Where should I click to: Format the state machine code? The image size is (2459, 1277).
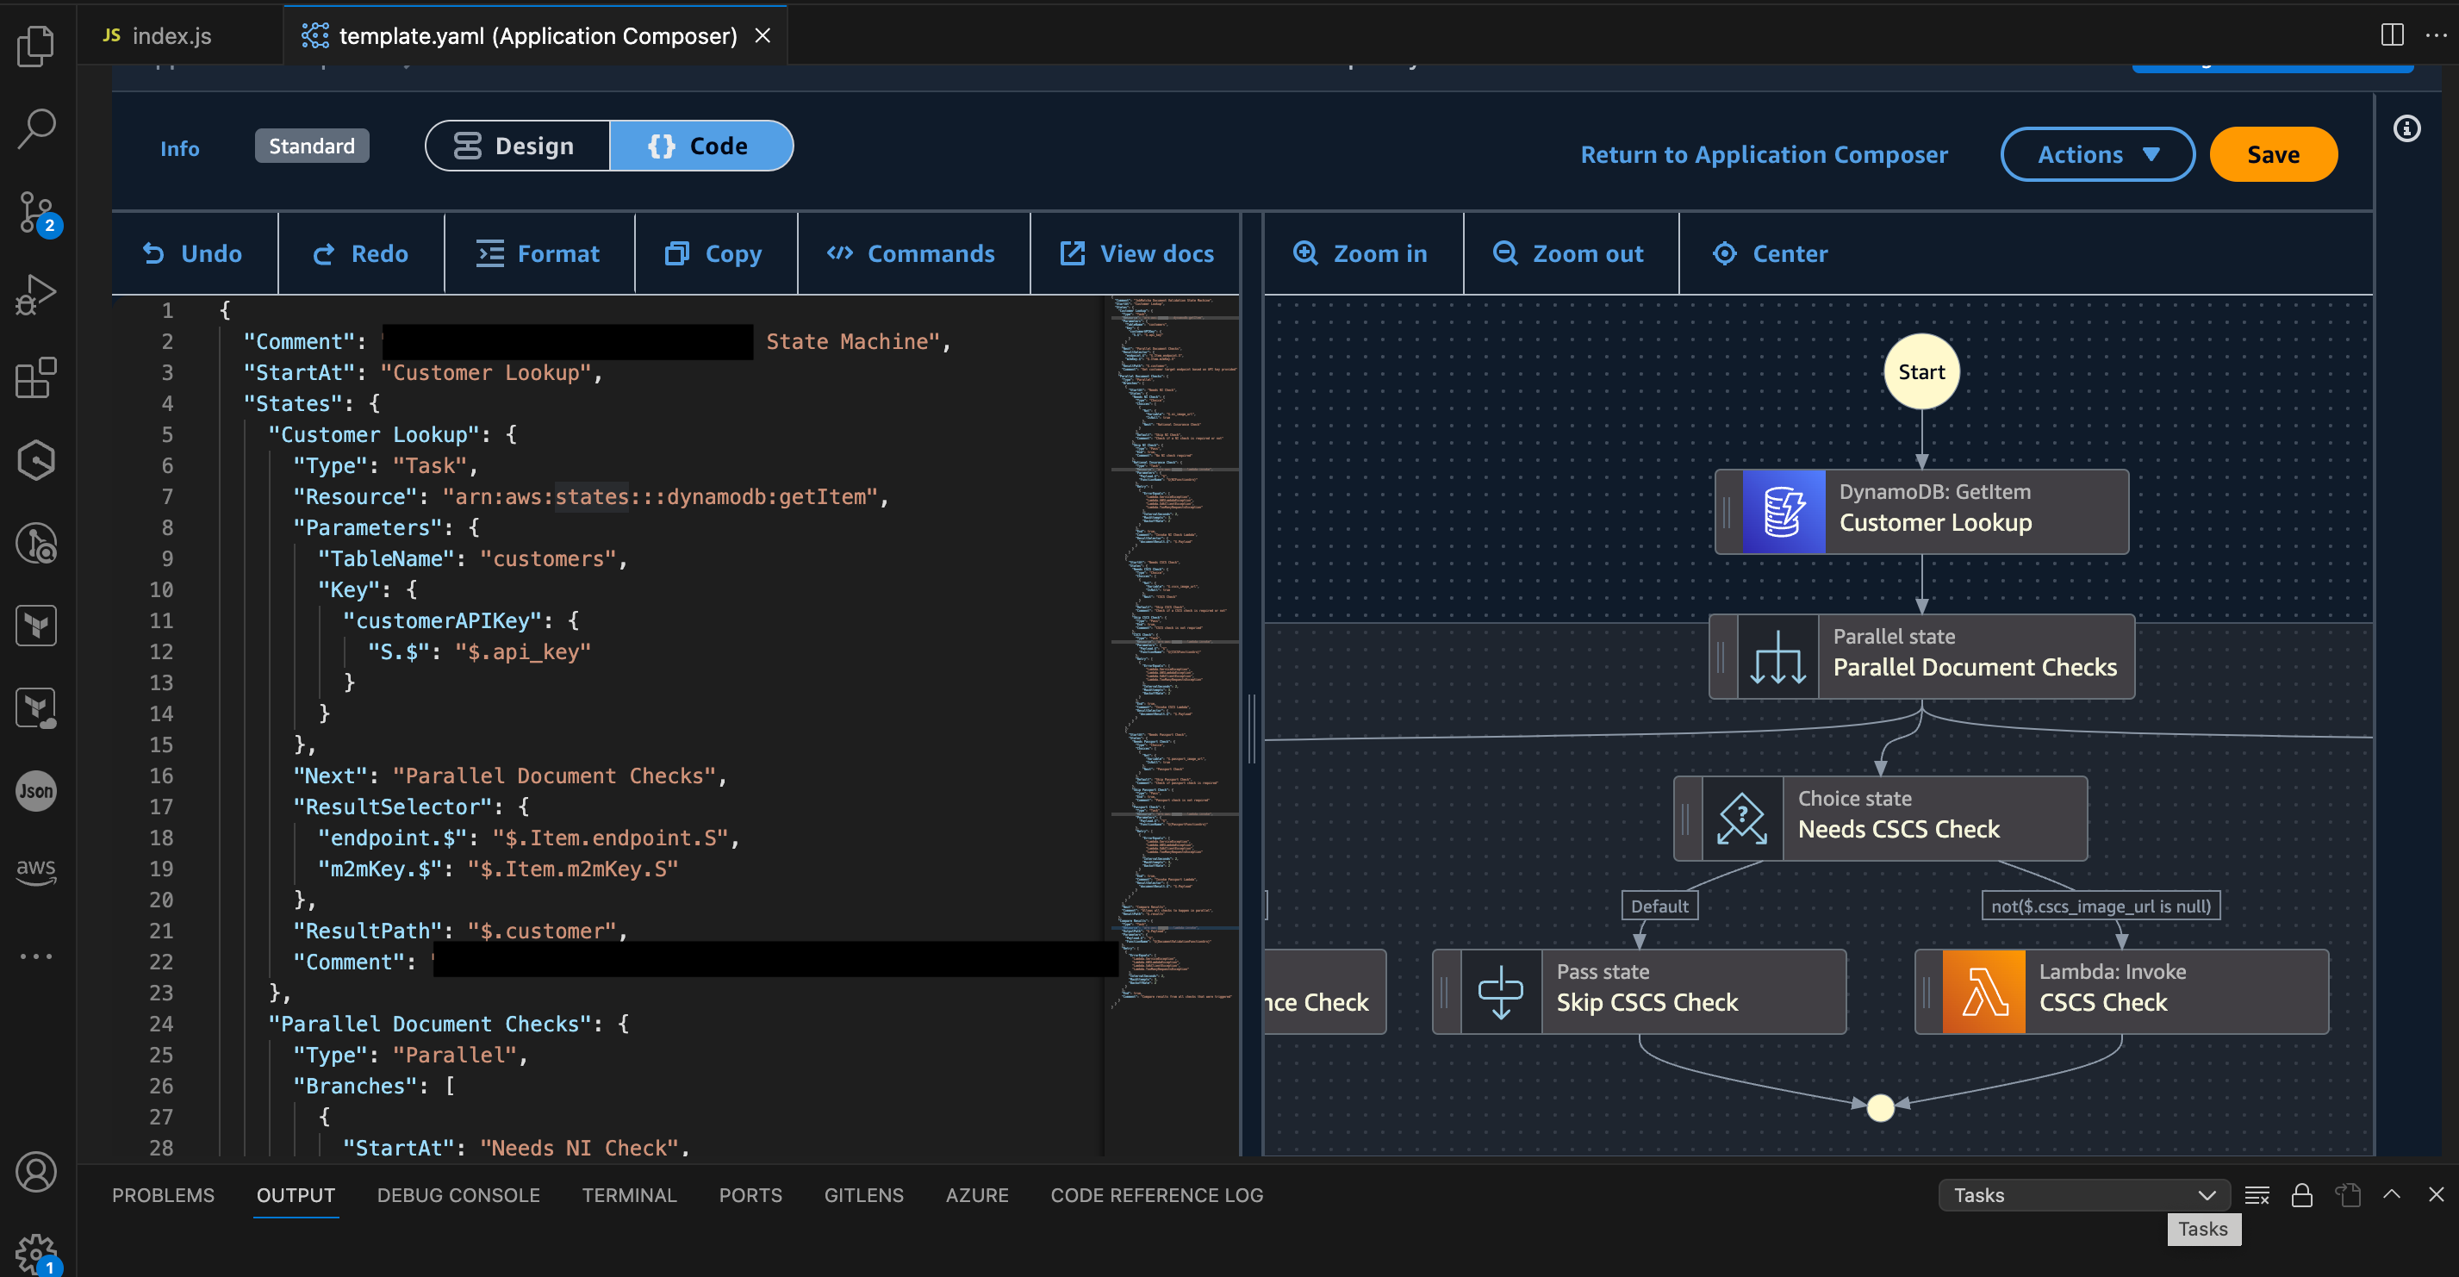click(x=538, y=253)
